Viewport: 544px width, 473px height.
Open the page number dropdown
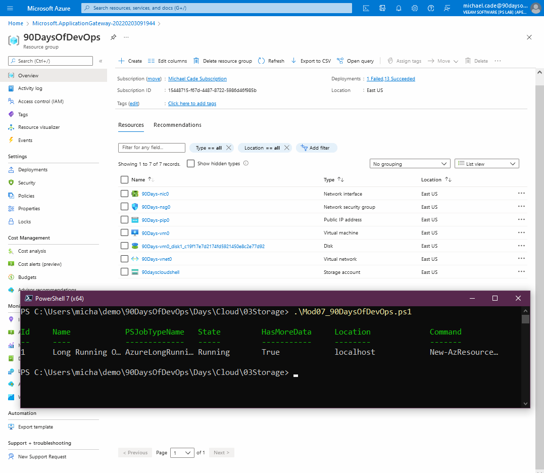tap(182, 453)
